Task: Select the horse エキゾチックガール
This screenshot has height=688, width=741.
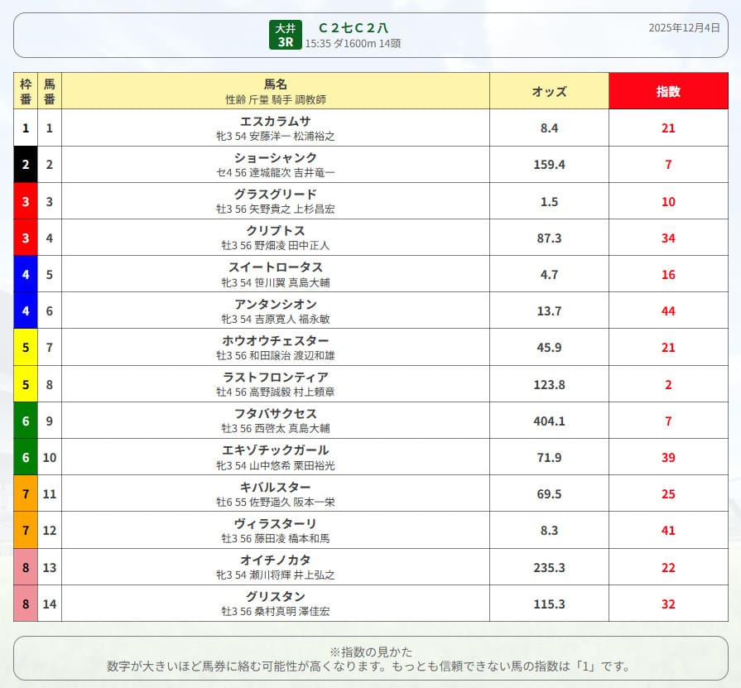Action: click(x=275, y=450)
